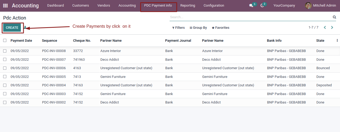Viewport: 340px width, 132px height.
Task: Open the Vendors menu
Action: (104, 6)
